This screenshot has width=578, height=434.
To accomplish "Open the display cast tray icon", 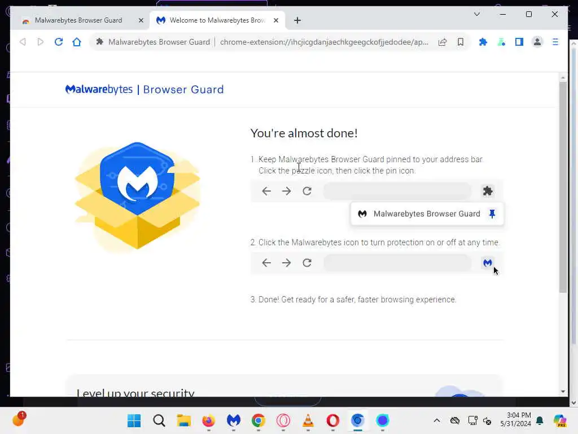I will (472, 420).
